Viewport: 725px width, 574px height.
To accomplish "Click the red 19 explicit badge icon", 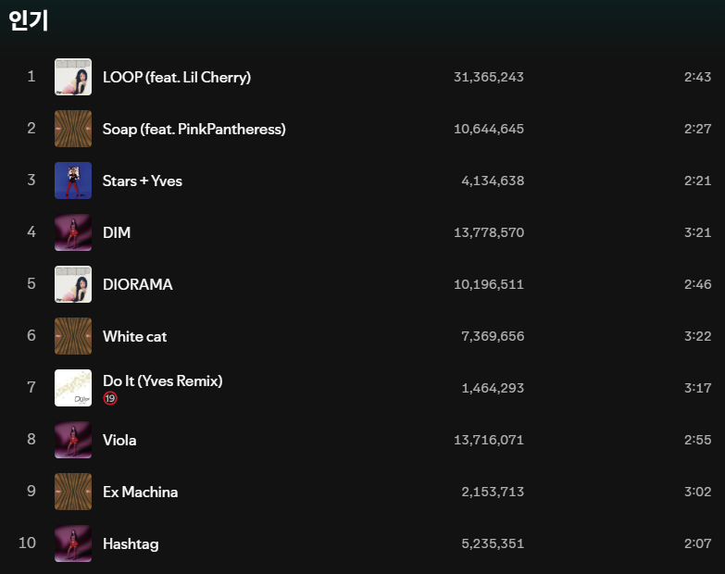I will coord(110,398).
